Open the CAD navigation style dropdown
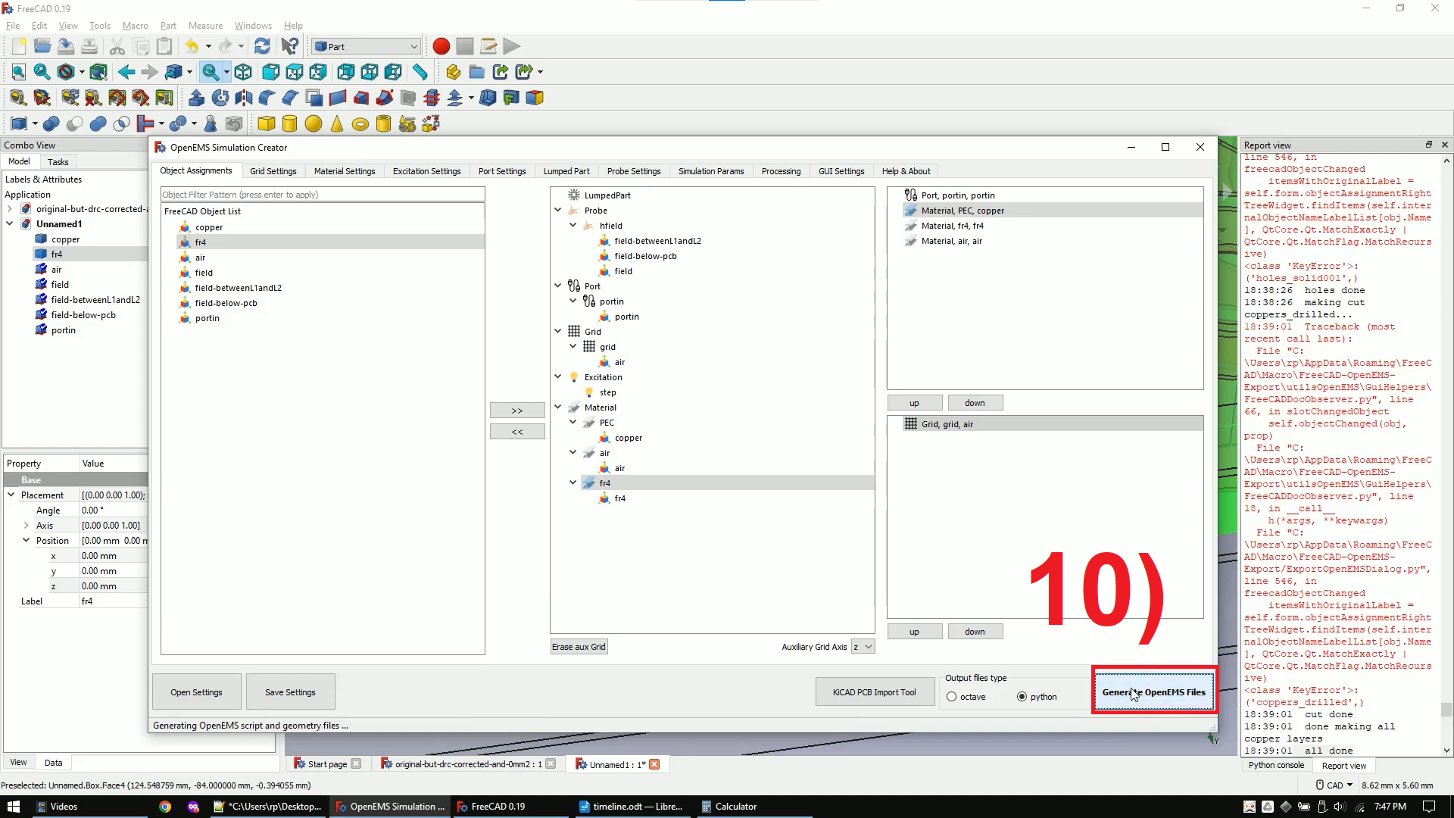Image resolution: width=1454 pixels, height=818 pixels. (1334, 785)
